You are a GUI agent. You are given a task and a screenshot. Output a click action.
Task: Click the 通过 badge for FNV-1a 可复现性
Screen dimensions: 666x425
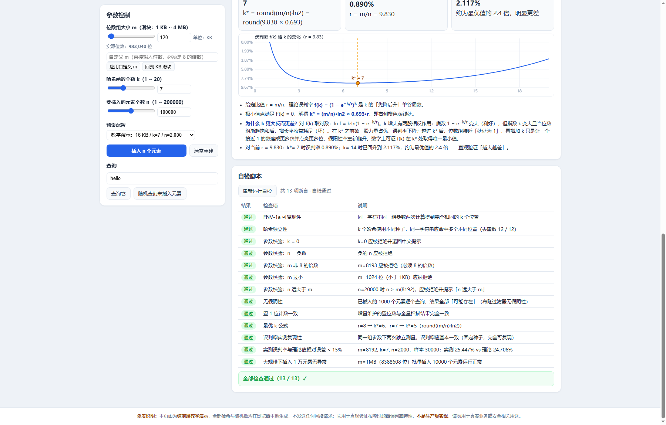pos(249,217)
